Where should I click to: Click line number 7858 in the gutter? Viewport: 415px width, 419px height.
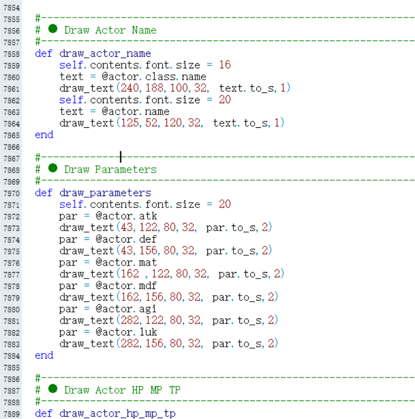(12, 54)
